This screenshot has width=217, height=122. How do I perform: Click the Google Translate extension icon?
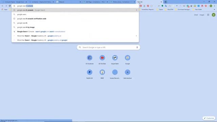coord(166,6)
